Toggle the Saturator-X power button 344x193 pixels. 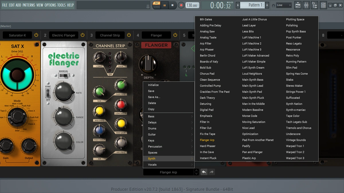(36, 35)
